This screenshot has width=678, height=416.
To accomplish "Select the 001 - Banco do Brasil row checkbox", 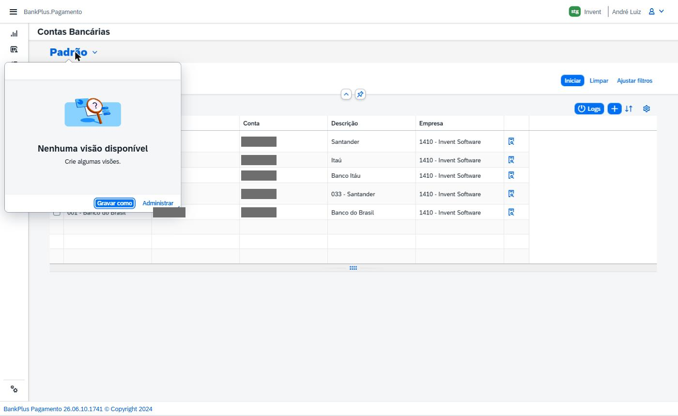I will click(x=57, y=213).
